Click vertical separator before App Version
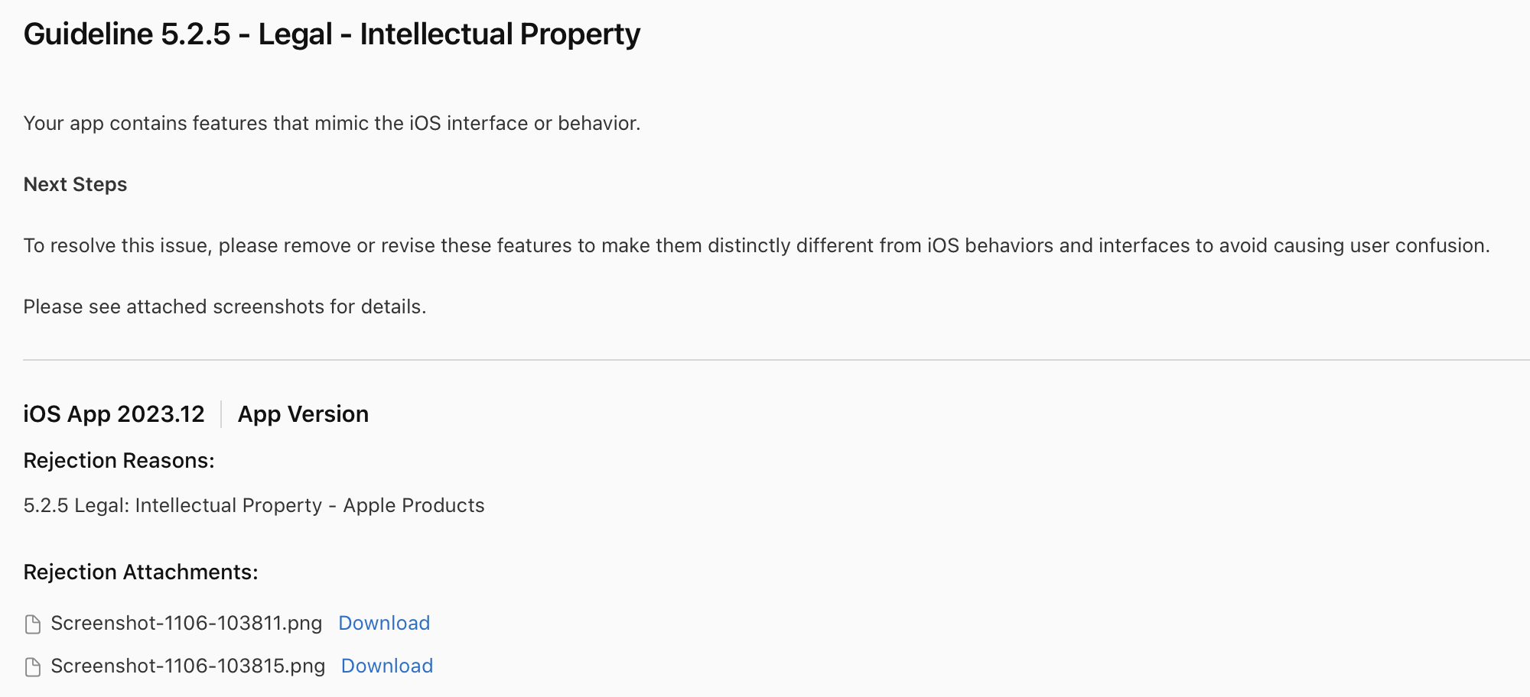1530x697 pixels. [x=221, y=414]
